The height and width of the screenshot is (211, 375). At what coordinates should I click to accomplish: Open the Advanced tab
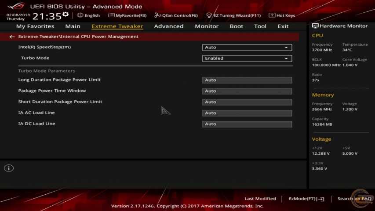[169, 26]
